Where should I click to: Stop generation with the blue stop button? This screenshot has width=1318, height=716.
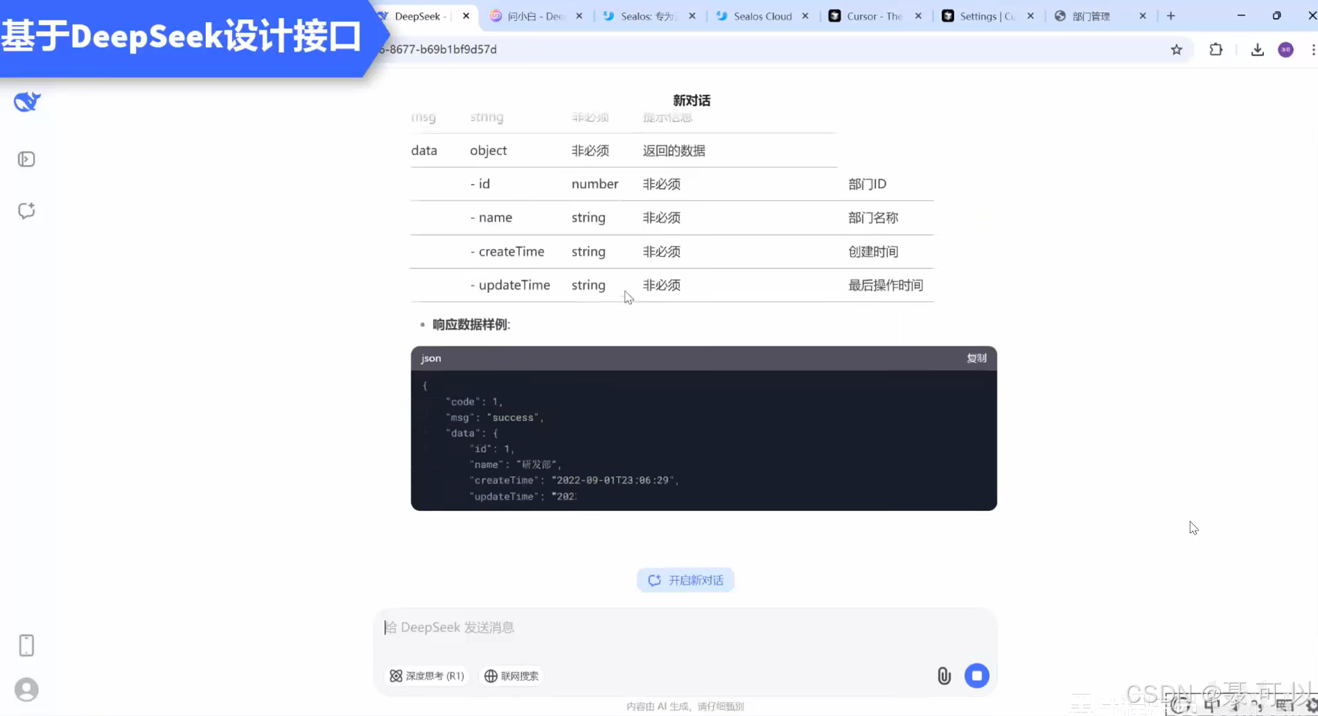click(x=977, y=675)
